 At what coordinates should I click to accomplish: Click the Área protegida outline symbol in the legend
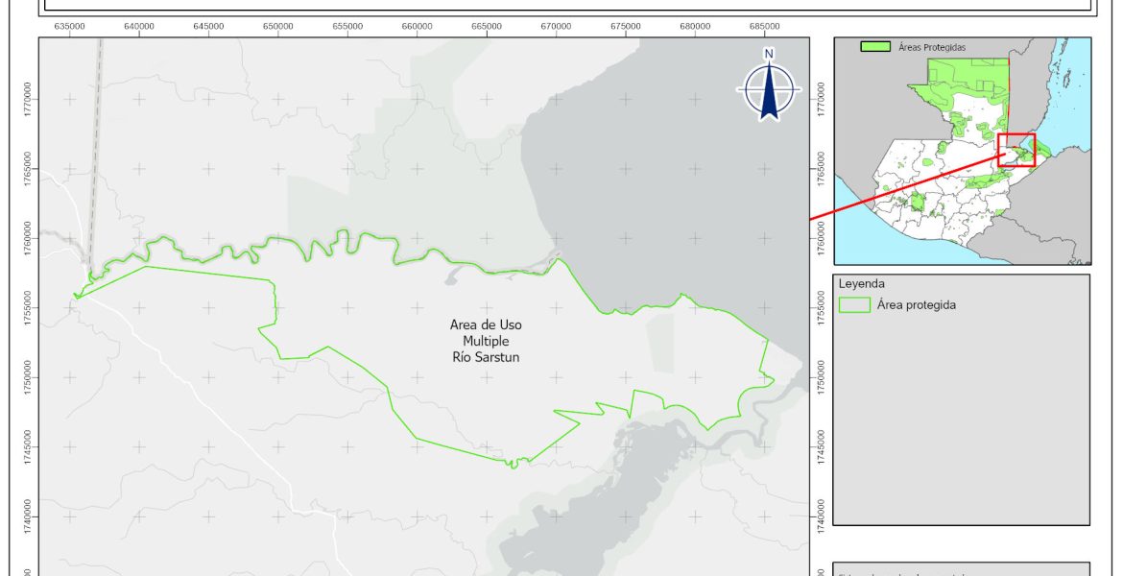[x=853, y=305]
